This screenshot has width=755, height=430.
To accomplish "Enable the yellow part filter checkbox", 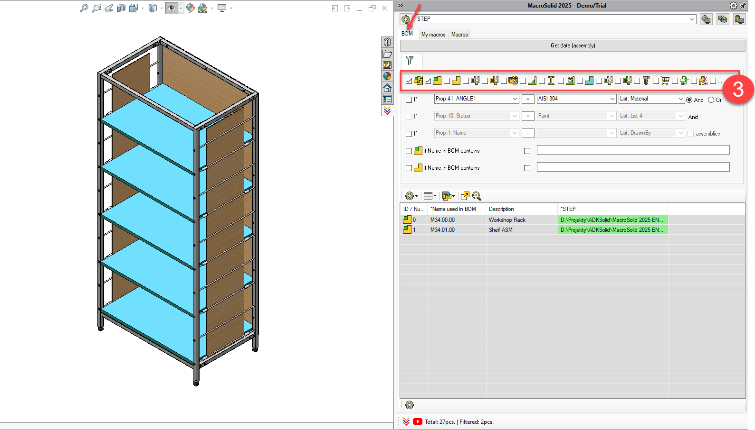I will pyautogui.click(x=447, y=81).
